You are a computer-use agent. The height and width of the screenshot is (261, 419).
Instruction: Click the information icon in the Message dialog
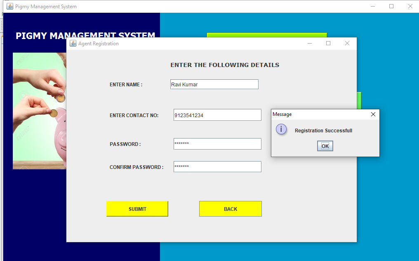coord(281,129)
